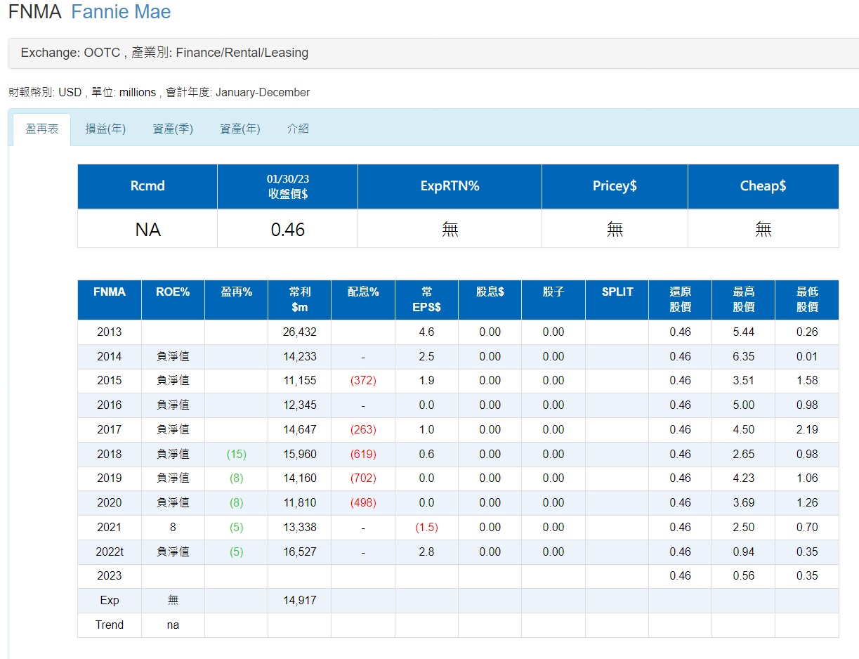Click the Pricey$ header cell

tap(615, 186)
